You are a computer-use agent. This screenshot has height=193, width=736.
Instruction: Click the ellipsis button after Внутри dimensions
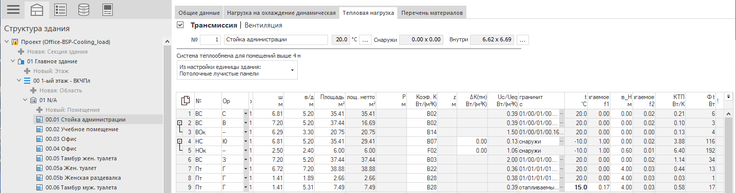pos(523,39)
